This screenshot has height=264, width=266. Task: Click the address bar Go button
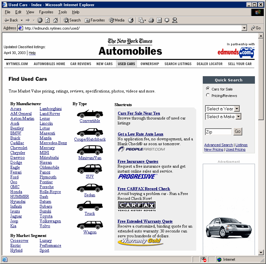click(x=256, y=28)
